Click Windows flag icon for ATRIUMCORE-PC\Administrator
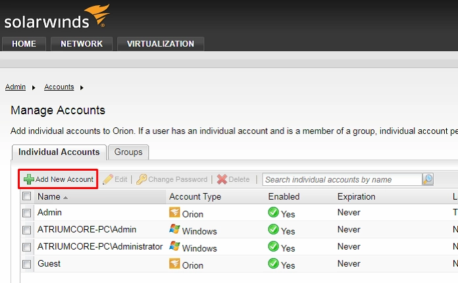The image size is (458, 283). (x=174, y=246)
